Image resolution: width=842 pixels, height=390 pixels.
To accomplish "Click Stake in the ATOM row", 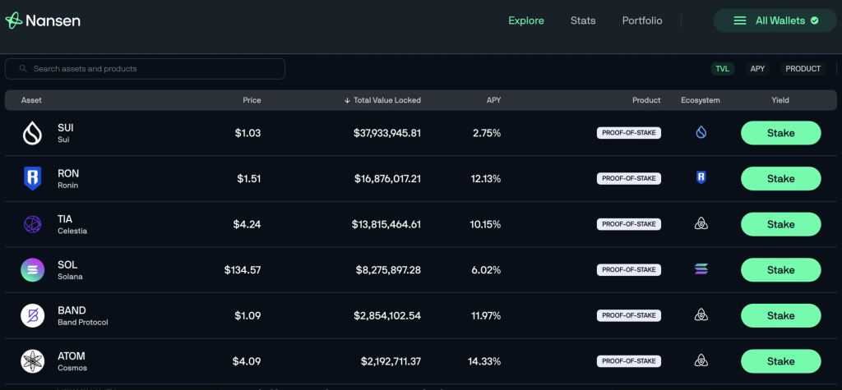I will pos(781,361).
